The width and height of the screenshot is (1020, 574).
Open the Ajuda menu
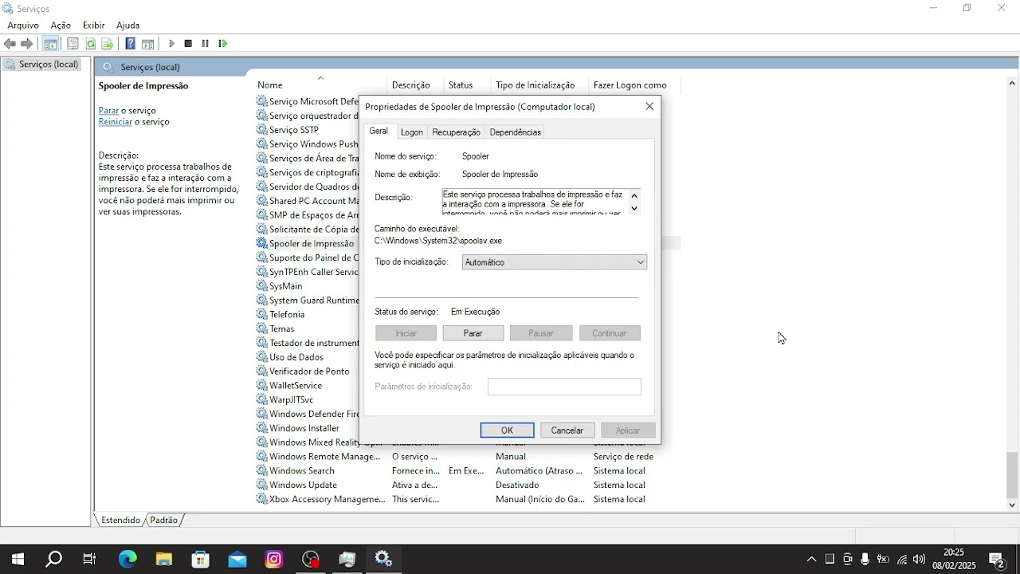[127, 26]
